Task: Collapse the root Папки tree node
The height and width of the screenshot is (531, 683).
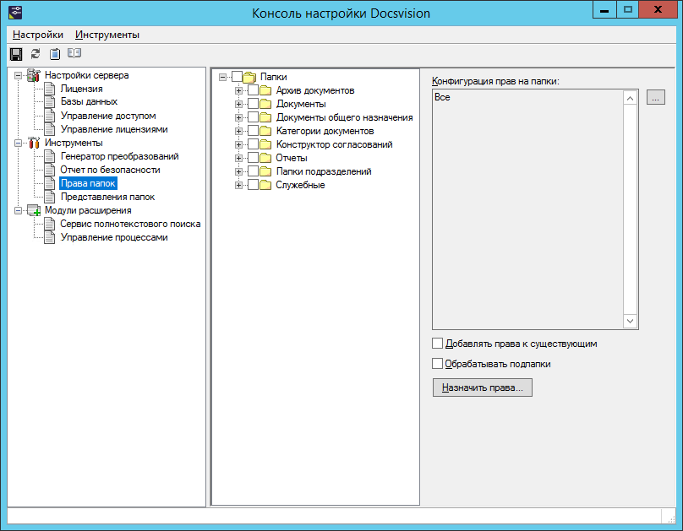Action: click(x=223, y=78)
